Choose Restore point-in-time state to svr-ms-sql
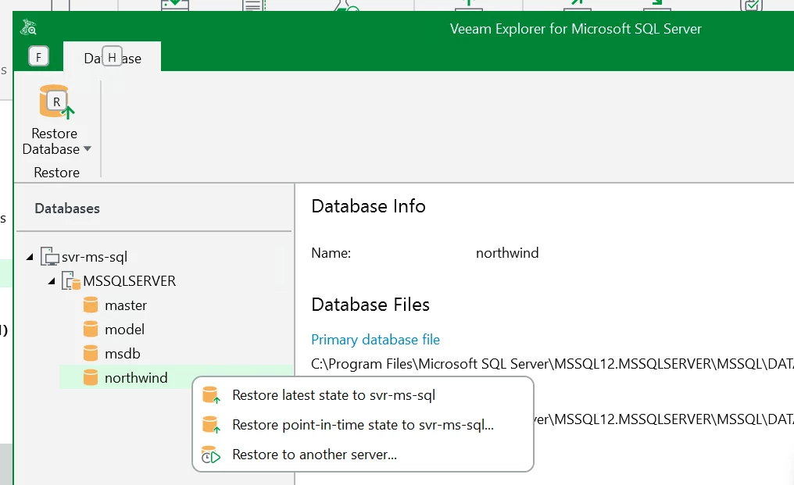 tap(363, 425)
